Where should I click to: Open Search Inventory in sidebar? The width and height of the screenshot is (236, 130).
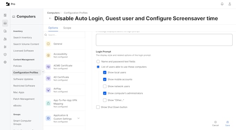coord(23,38)
